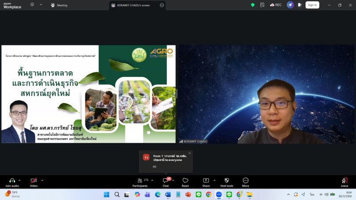Click the REC recording indicator
This screenshot has height=200, width=356.
pos(275,5)
